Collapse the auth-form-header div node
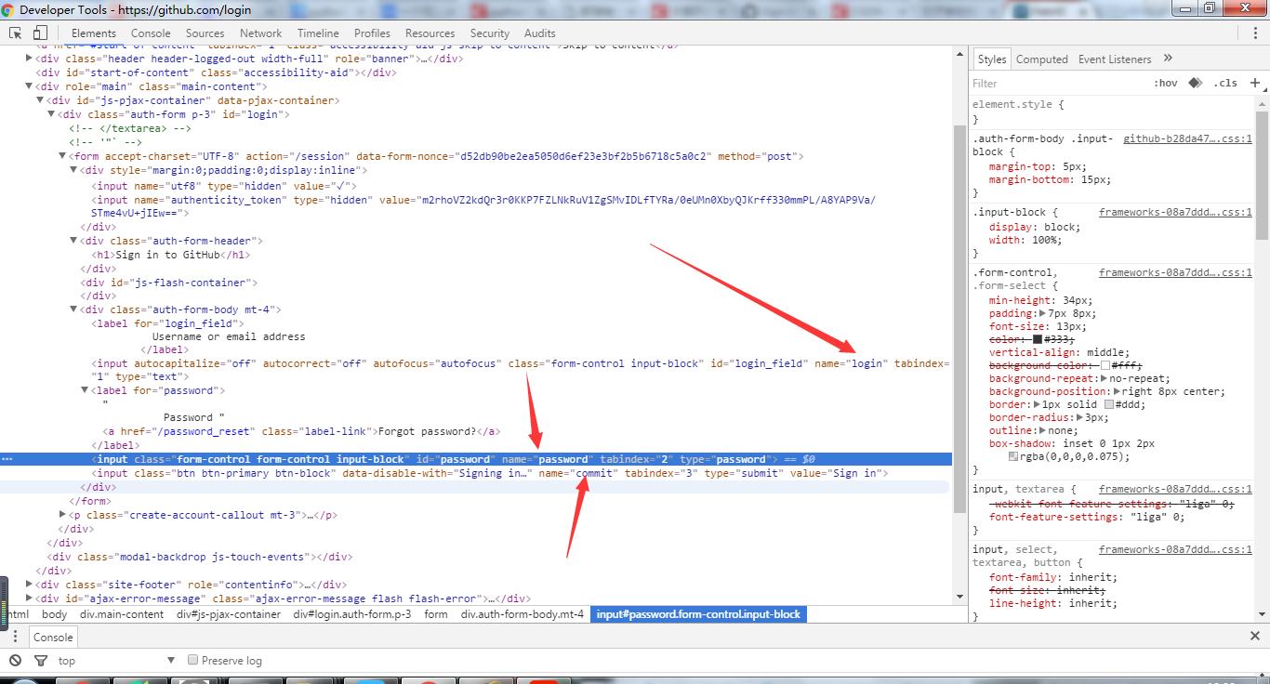Image resolution: width=1270 pixels, height=684 pixels. pos(74,241)
